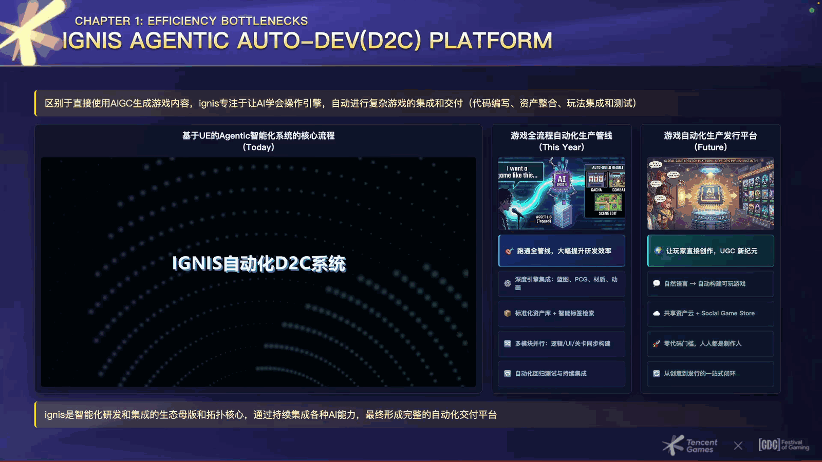
Task: Click the target icon beside 跑通全管线
Action: [509, 251]
